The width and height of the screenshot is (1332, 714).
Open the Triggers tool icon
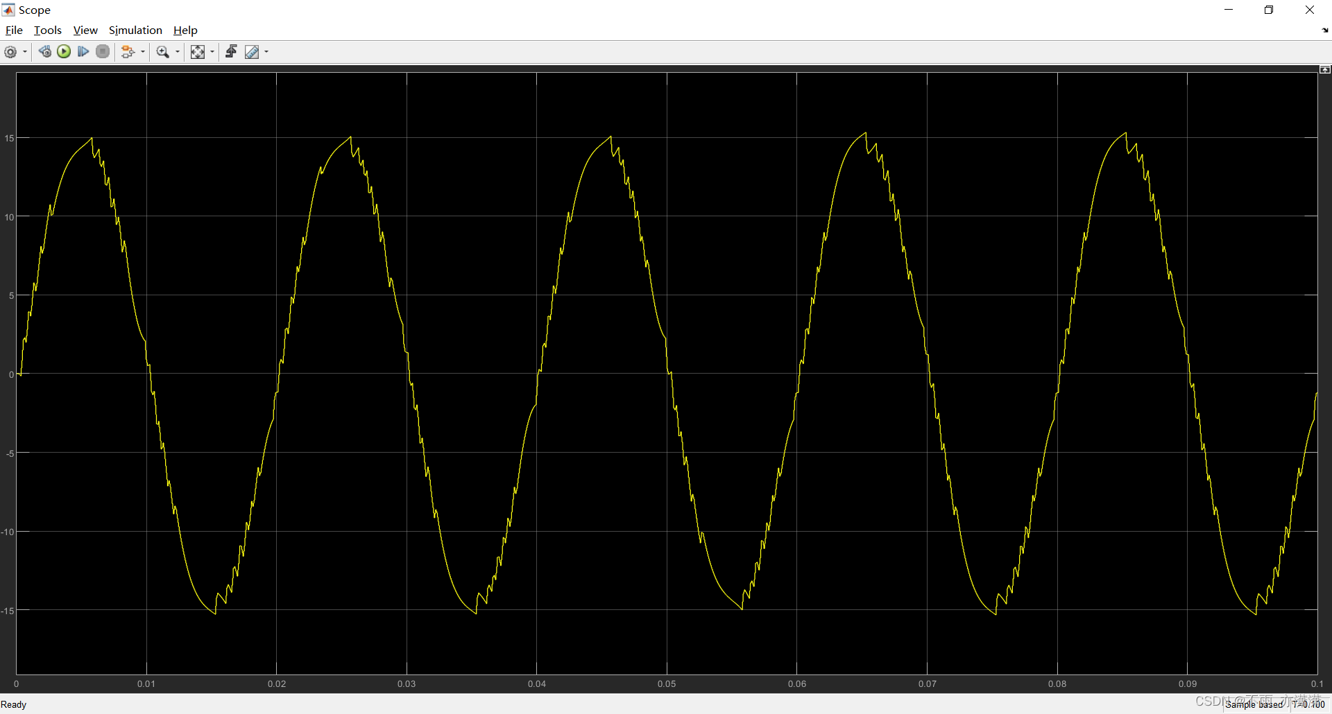coord(231,52)
